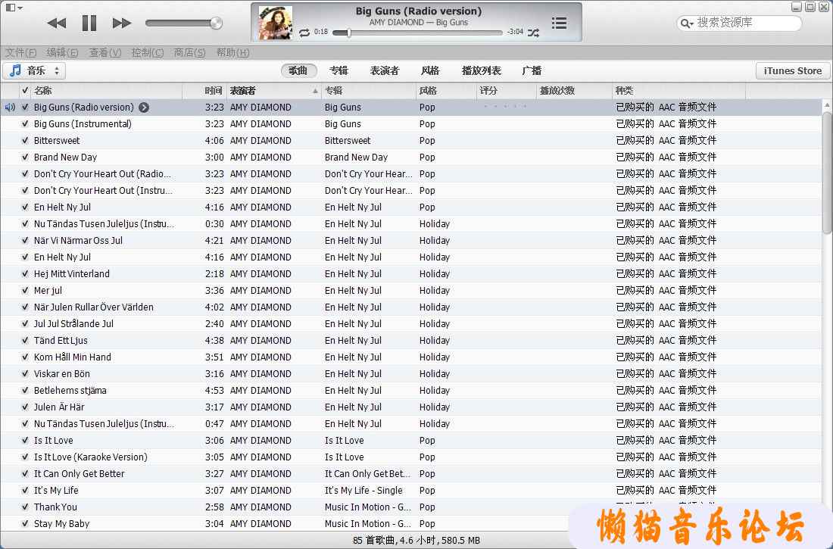Uncheck the Bittersweet song checkbox
This screenshot has width=833, height=549.
click(25, 140)
